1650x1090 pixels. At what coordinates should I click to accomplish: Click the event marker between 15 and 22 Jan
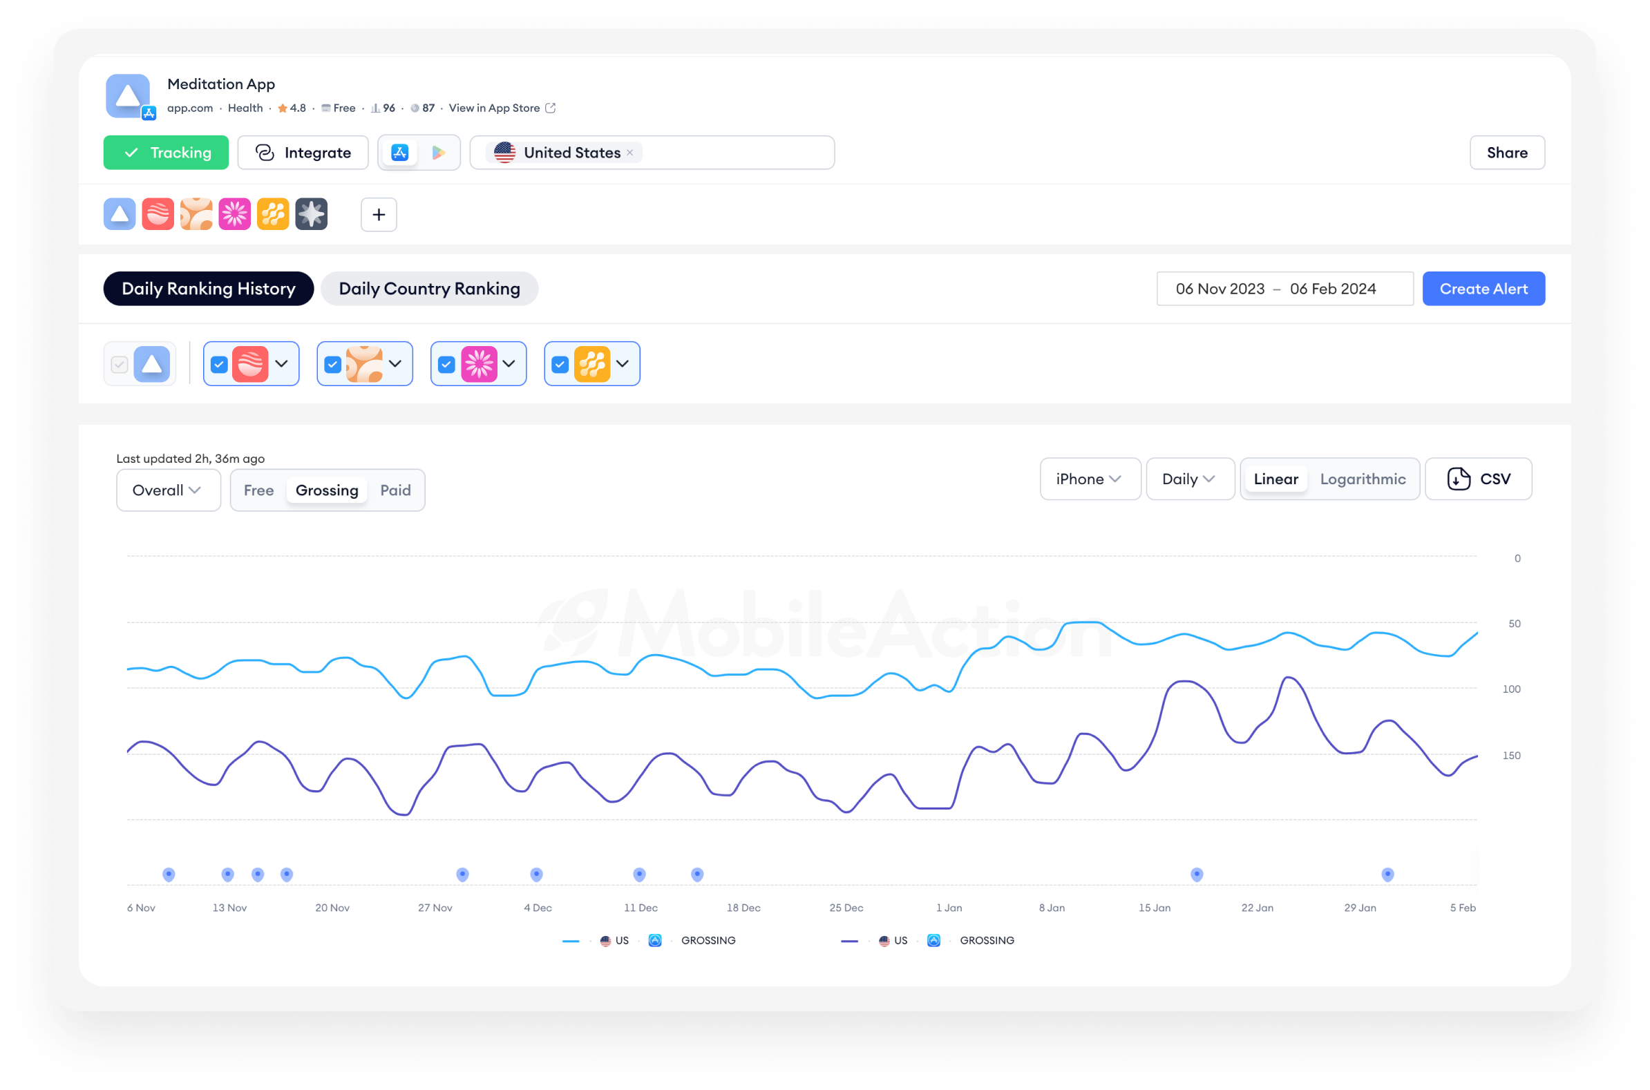(x=1197, y=874)
